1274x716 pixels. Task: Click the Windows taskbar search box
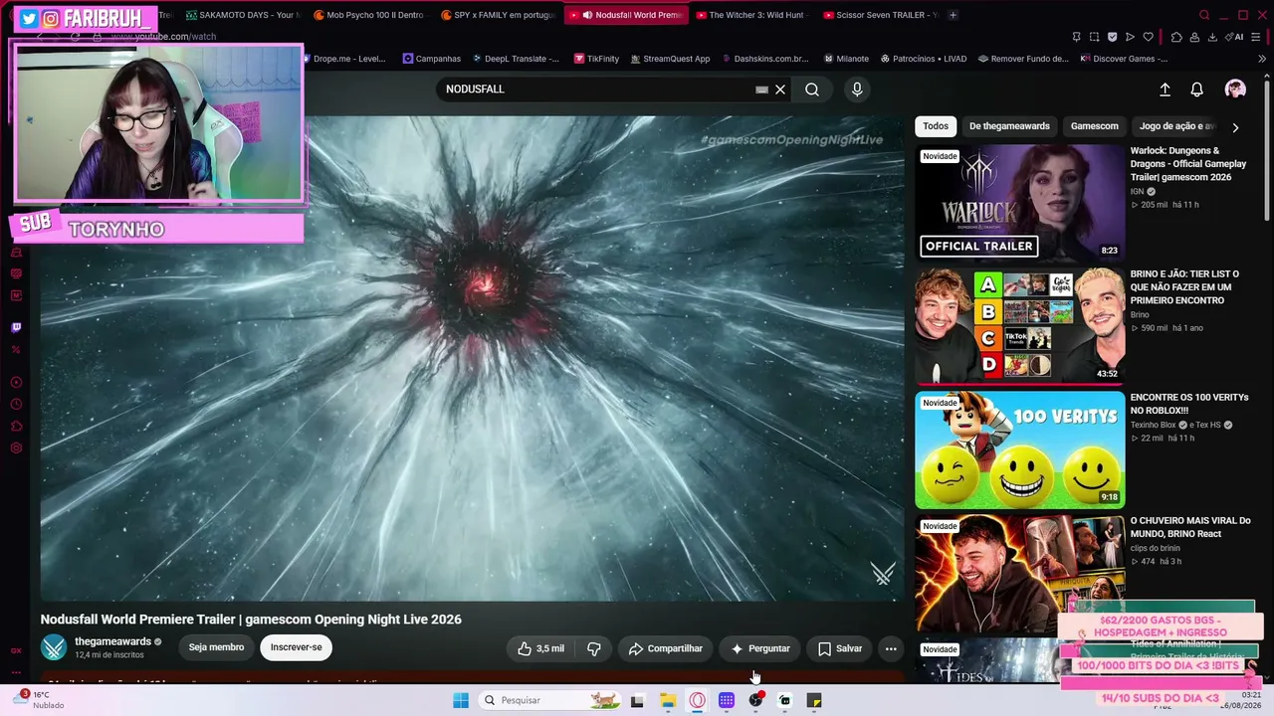(548, 700)
